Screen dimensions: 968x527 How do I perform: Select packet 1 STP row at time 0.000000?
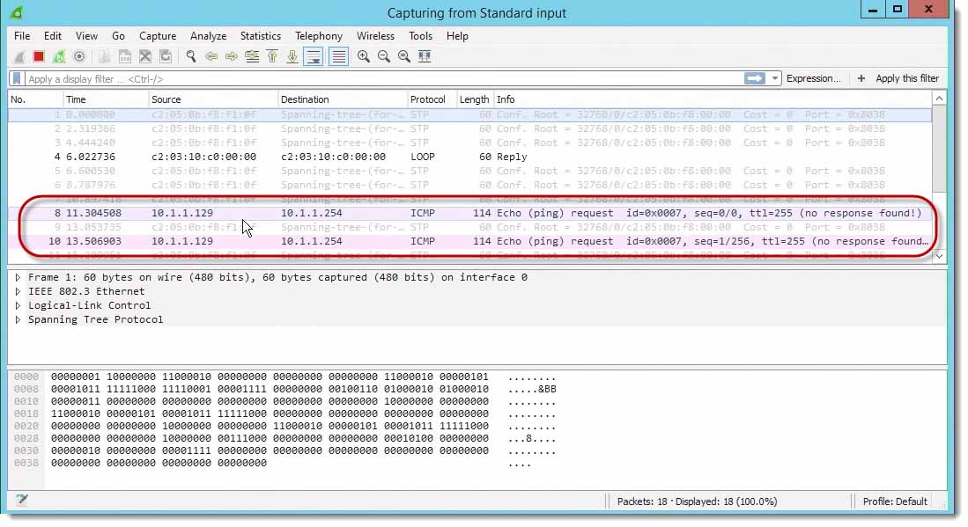pyautogui.click(x=469, y=114)
